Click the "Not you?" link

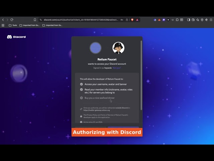[117, 68]
